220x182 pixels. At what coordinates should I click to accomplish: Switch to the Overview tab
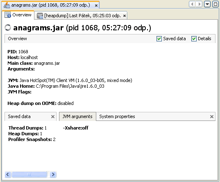tap(18, 15)
